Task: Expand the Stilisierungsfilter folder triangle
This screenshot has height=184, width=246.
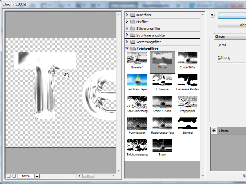Action: point(127,28)
